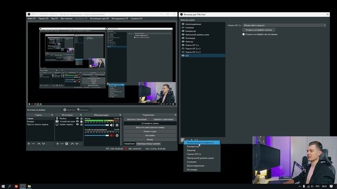Pop out the Audio Mixer dock
The width and height of the screenshot is (337, 189).
pos(120,115)
